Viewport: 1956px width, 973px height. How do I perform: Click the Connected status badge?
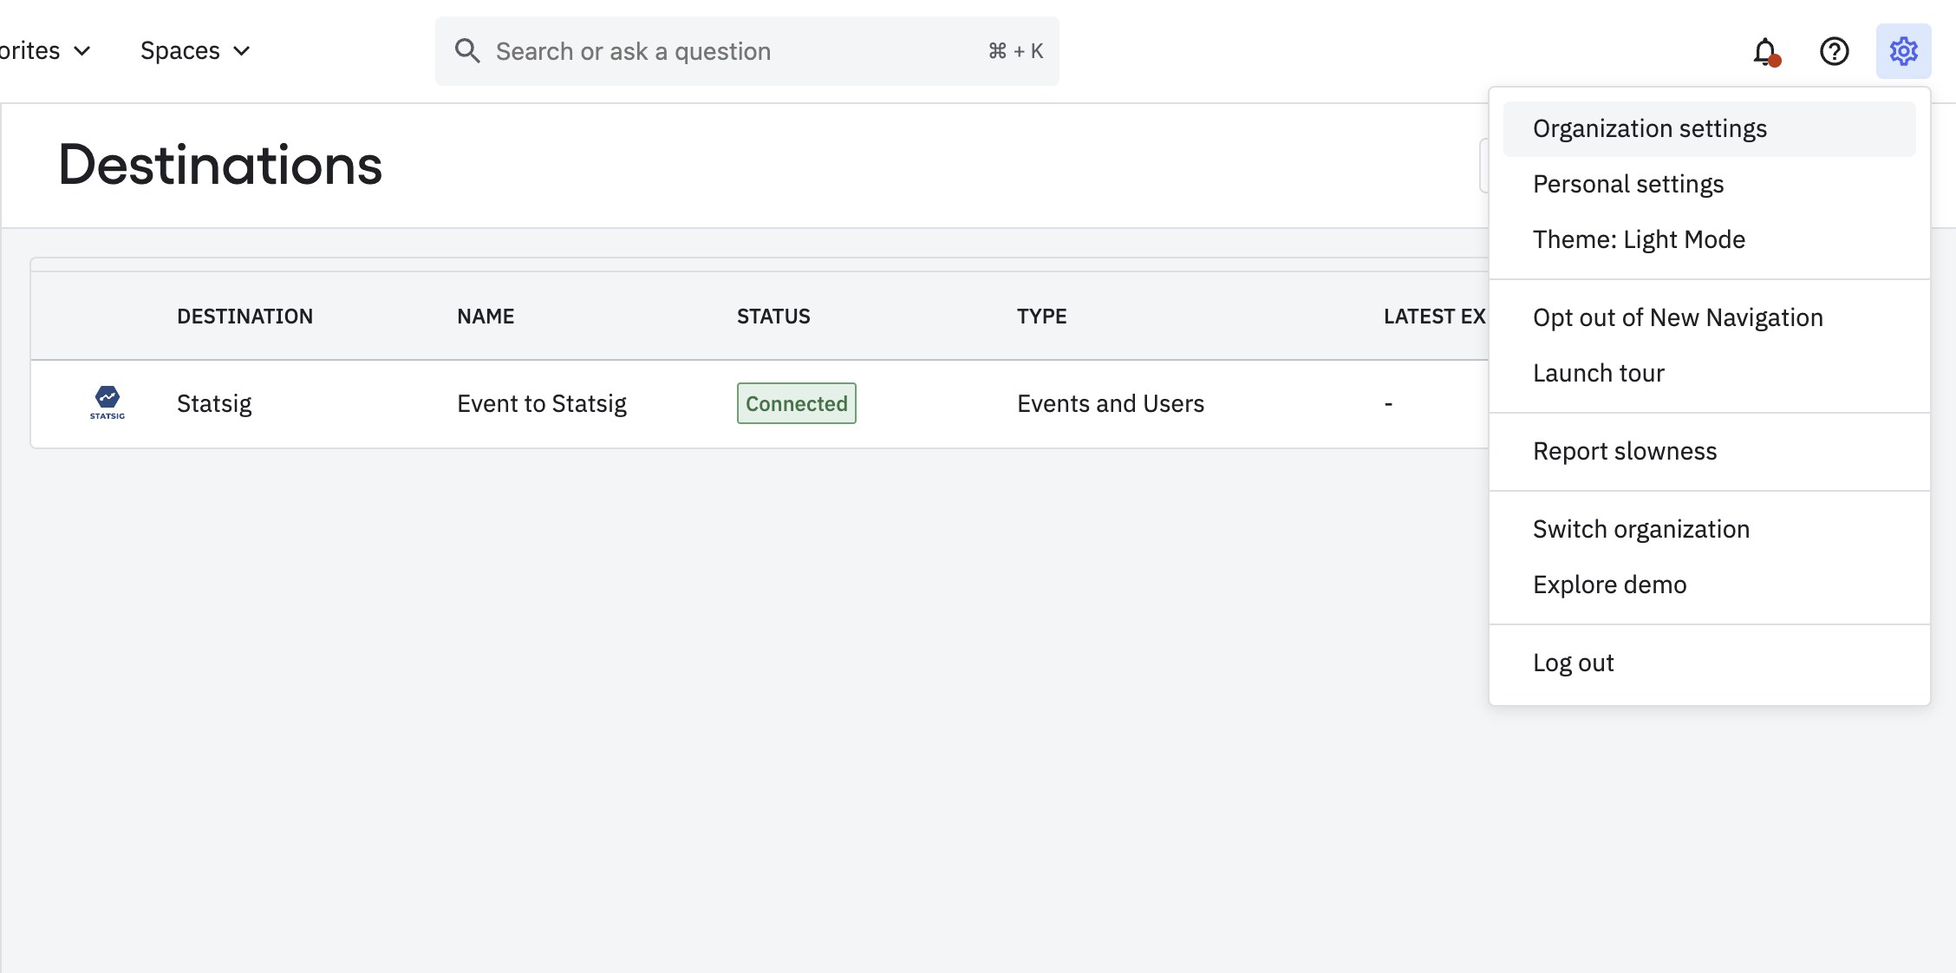(x=796, y=403)
